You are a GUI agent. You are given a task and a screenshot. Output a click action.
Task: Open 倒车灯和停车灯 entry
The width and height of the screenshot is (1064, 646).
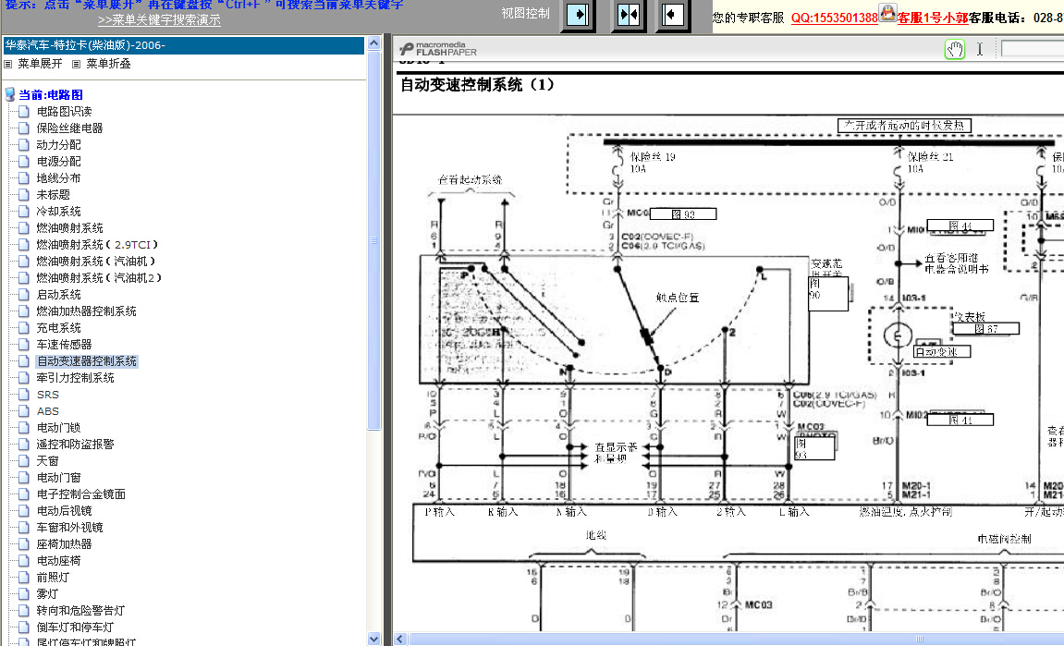pyautogui.click(x=75, y=627)
